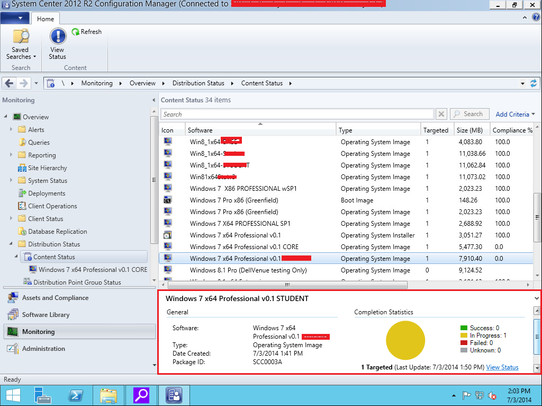Sort by Software column header
This screenshot has width=542, height=406.
point(260,130)
